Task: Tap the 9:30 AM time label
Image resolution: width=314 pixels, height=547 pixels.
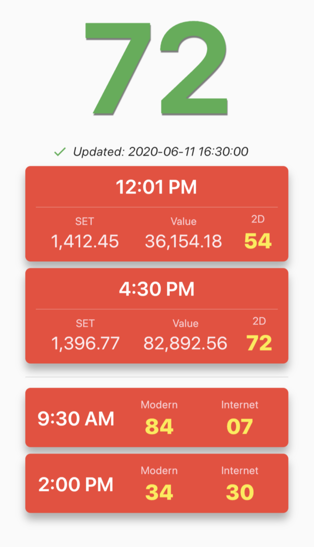Action: click(x=76, y=419)
